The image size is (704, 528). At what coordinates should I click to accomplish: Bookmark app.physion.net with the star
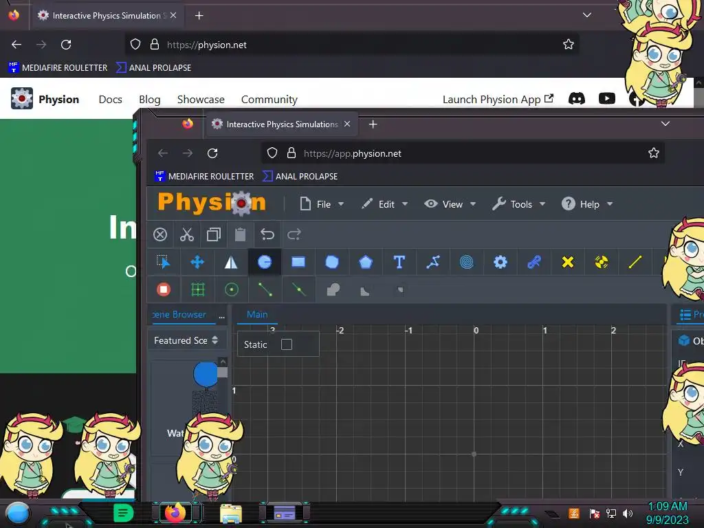coord(654,153)
